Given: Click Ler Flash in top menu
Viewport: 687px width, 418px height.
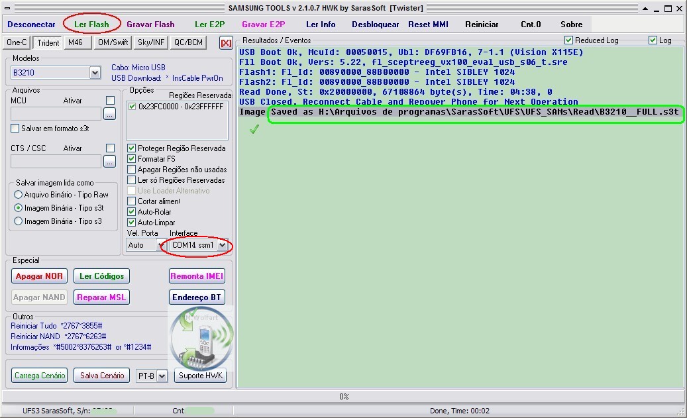Looking at the screenshot, I should coord(91,25).
